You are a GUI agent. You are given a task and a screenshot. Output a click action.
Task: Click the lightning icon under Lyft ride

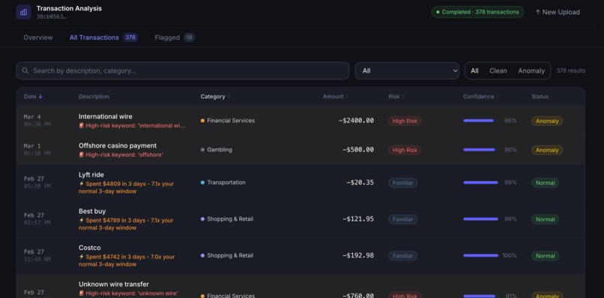81,183
